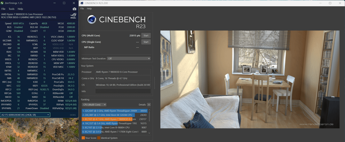Click the ROG logo in ZenTimings
The image size is (345, 142).
(x=73, y=16)
